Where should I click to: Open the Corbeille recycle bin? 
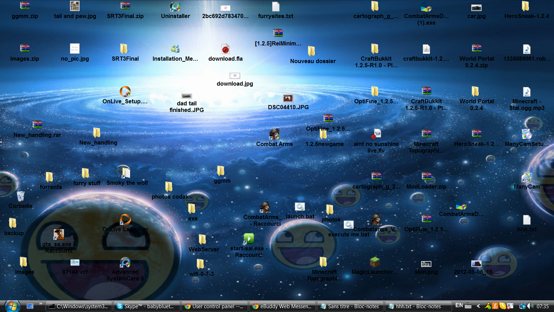[20, 196]
